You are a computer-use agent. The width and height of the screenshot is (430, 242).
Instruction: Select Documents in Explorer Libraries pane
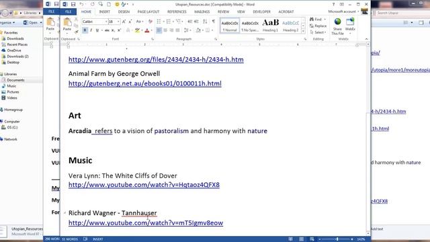[x=15, y=80]
